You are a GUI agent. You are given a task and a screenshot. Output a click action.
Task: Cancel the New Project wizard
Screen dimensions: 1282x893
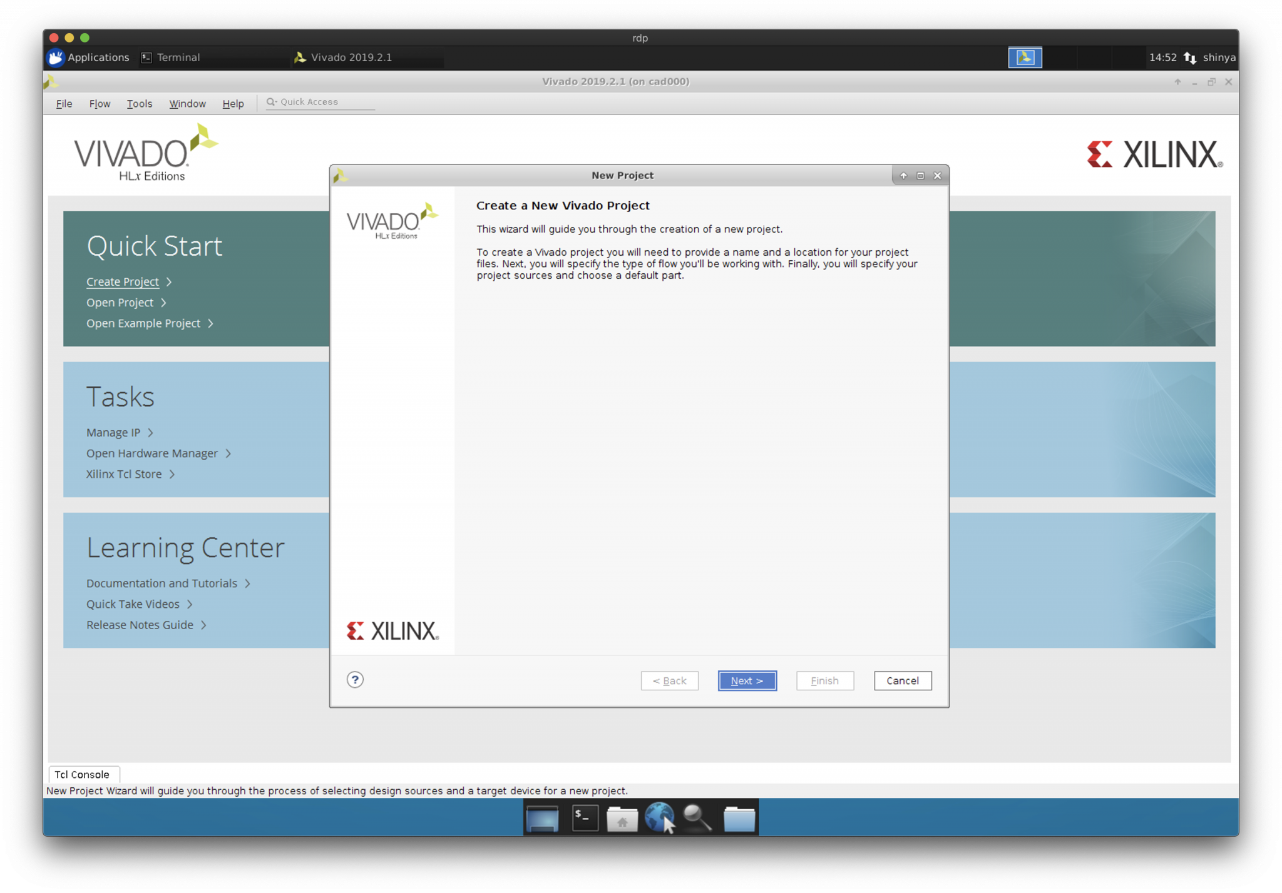902,680
